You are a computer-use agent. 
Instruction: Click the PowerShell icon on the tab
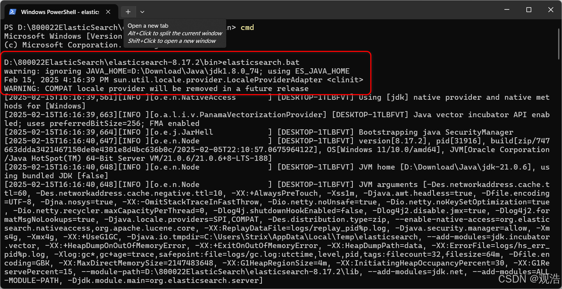pyautogui.click(x=13, y=12)
